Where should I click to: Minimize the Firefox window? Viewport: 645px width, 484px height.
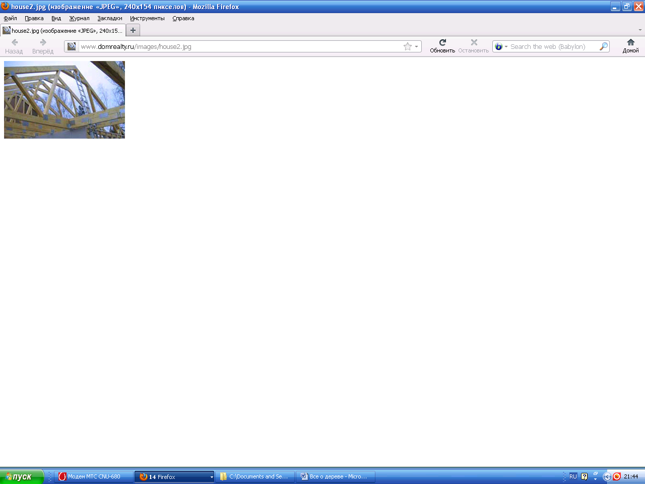(x=615, y=7)
